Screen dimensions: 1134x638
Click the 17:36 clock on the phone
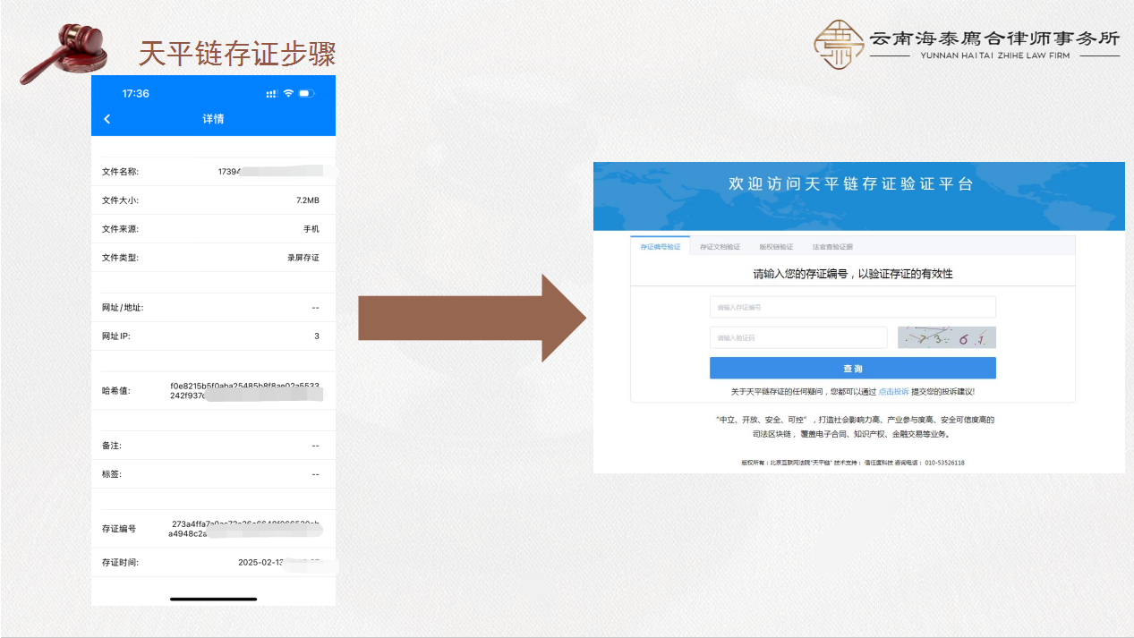tap(135, 94)
